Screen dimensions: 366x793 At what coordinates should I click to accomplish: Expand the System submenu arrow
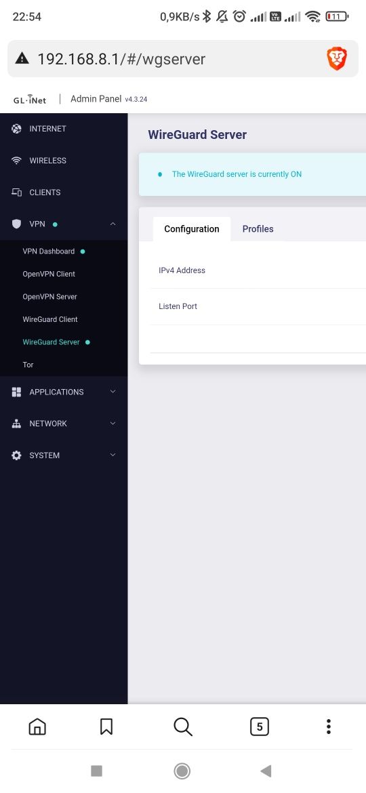[x=113, y=455]
